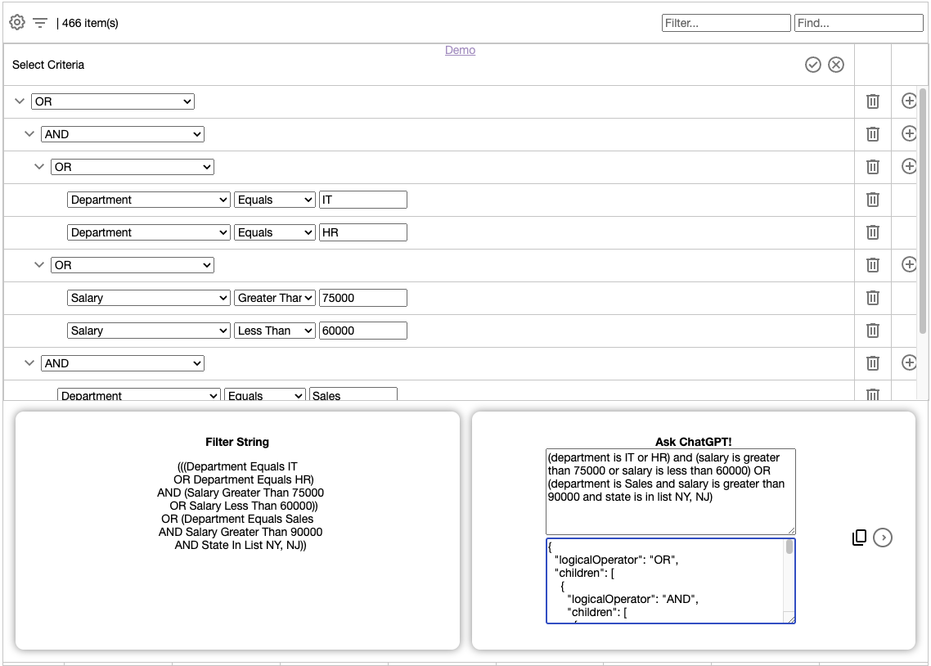Collapse the first AND group chevron
The image size is (931, 666).
pyautogui.click(x=29, y=134)
